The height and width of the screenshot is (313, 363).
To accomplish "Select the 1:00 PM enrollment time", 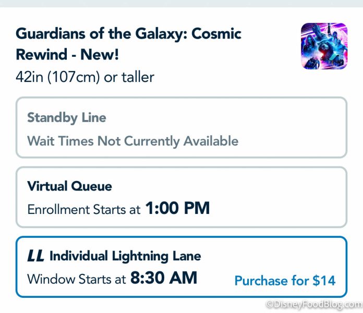I will 177,209.
